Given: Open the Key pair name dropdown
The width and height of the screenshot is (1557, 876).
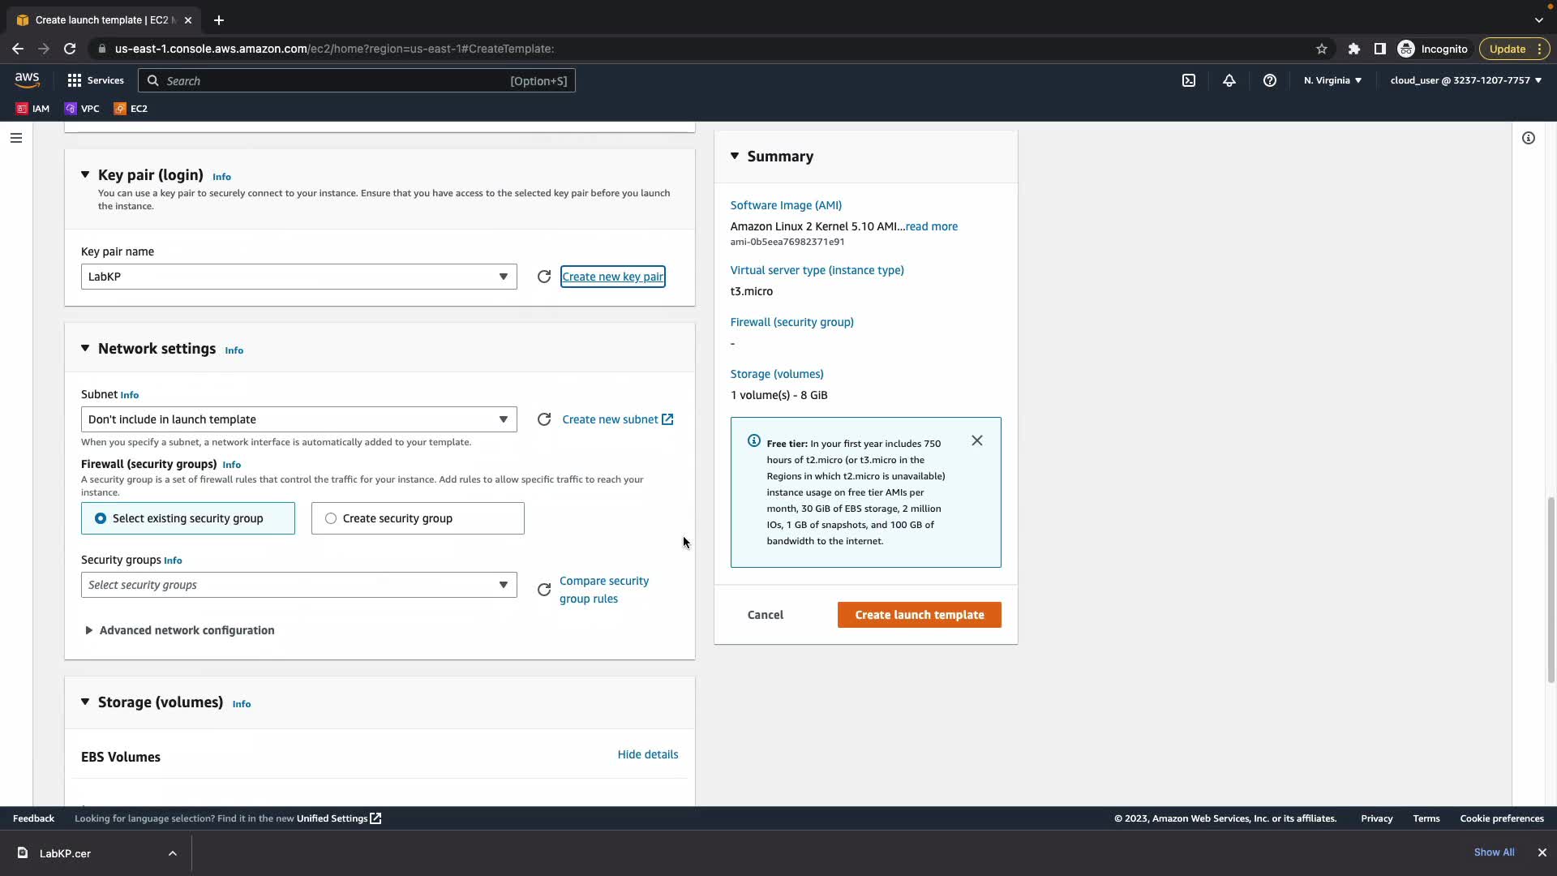Looking at the screenshot, I should (298, 277).
